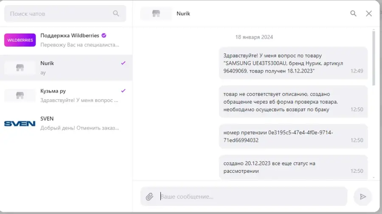Image resolution: width=382 pixels, height=214 pixels.
Task: Open the Поддержка Wildberries chat
Action: 66,40
